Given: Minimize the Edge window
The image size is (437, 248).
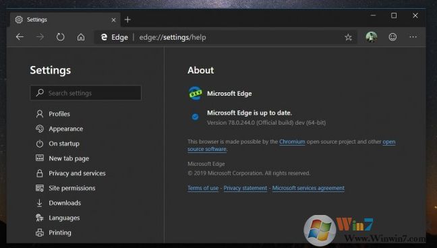Looking at the screenshot, I should coord(373,15).
